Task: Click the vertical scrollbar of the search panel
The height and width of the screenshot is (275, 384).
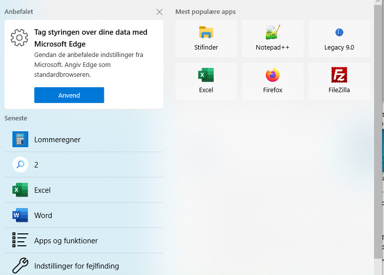Action: [x=378, y=132]
